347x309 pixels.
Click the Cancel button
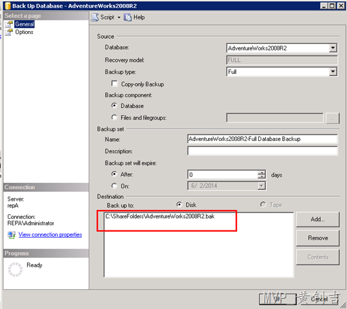tap(319, 299)
